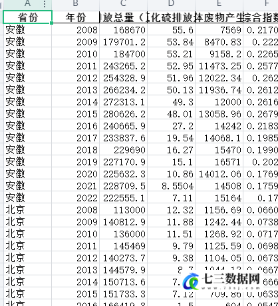This screenshot has height=306, width=278.
Task: Select cell with value 14068.1
Action: click(219, 138)
